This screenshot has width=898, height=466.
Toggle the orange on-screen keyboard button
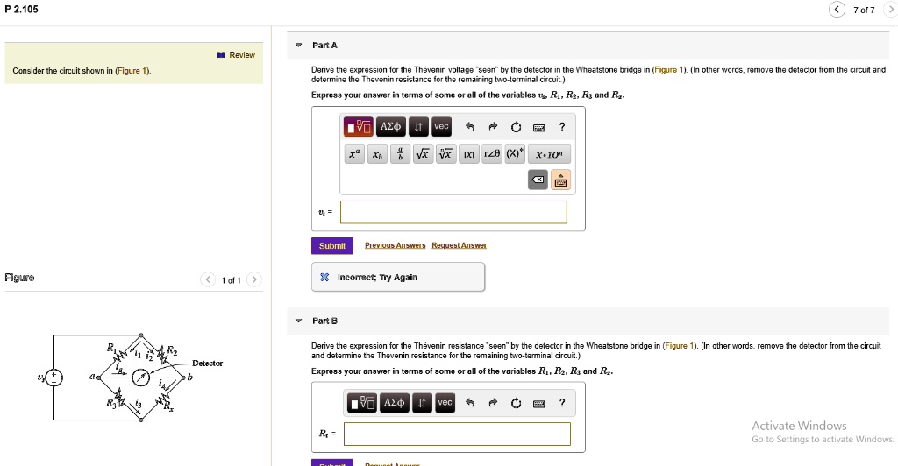click(561, 180)
